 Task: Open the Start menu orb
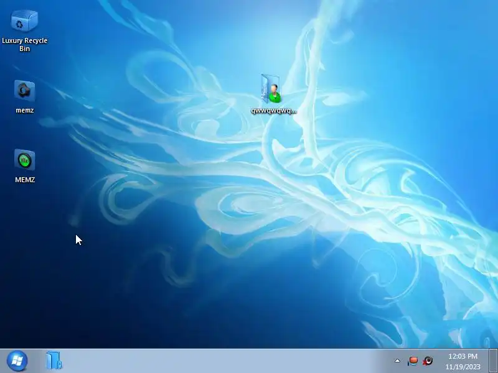(17, 361)
